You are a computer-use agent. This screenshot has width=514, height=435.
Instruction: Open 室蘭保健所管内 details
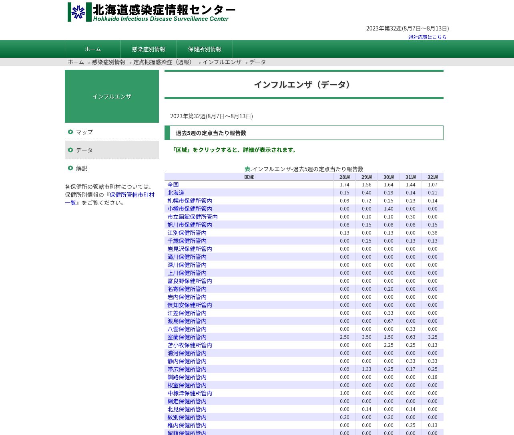tap(187, 337)
